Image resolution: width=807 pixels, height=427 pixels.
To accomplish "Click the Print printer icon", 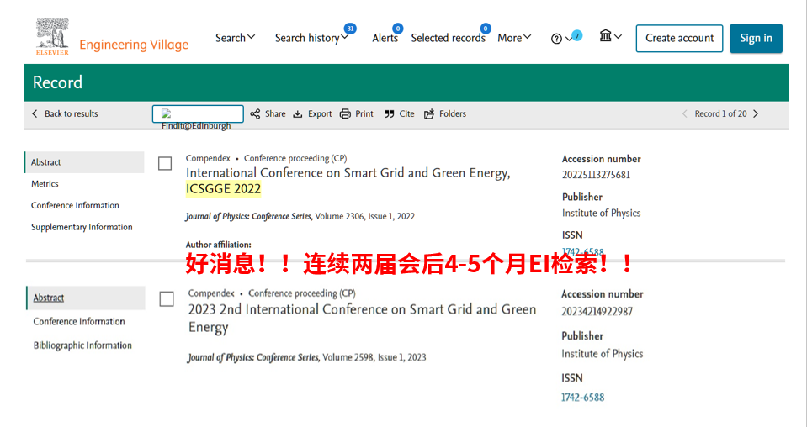I will tap(345, 114).
